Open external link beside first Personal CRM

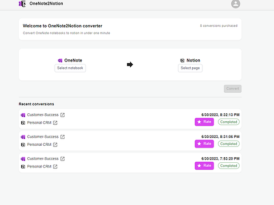(55, 123)
